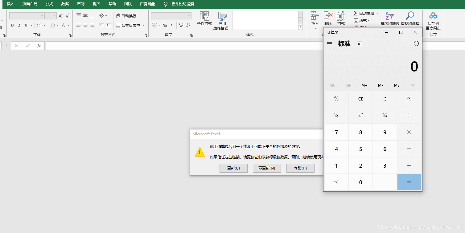Open the 百度网盘 ribbon tab

point(147,4)
